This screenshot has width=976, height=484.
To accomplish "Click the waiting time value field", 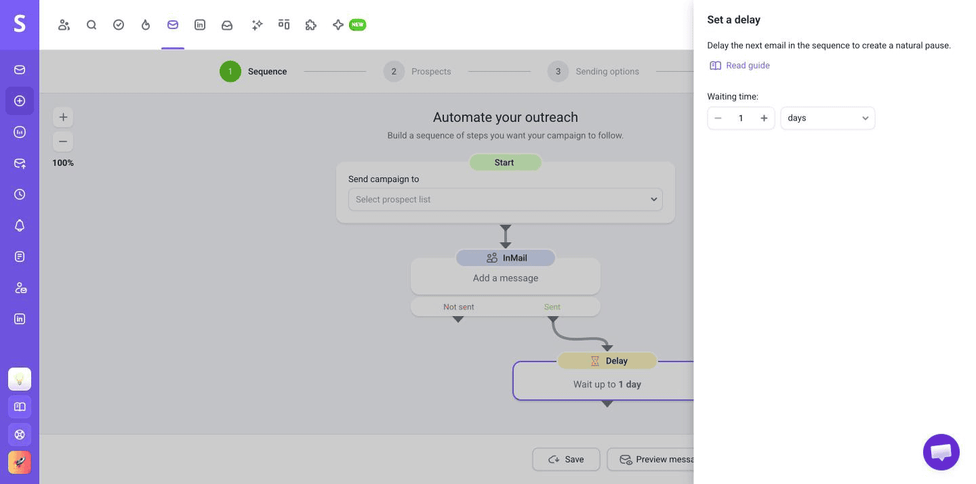I will click(741, 118).
